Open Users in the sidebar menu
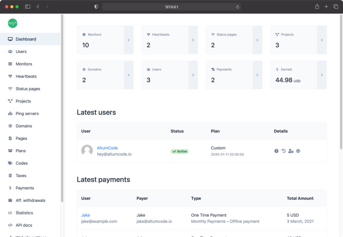Image resolution: width=343 pixels, height=237 pixels. tap(30, 52)
